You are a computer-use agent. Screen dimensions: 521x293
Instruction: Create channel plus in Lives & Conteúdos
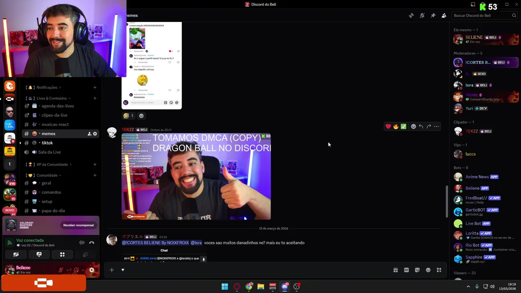tap(95, 98)
